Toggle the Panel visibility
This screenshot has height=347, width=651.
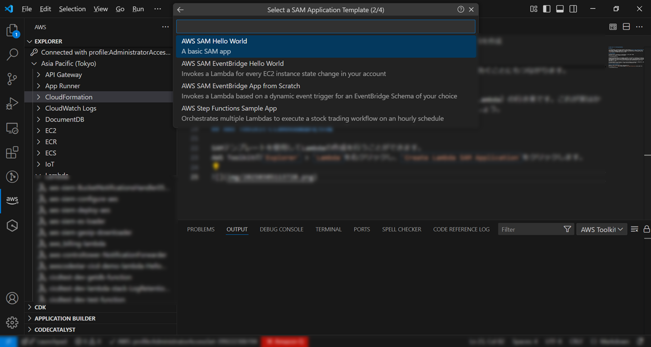(559, 9)
